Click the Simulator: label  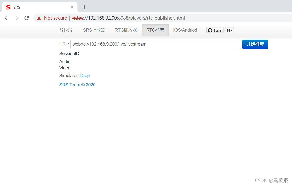click(x=69, y=76)
